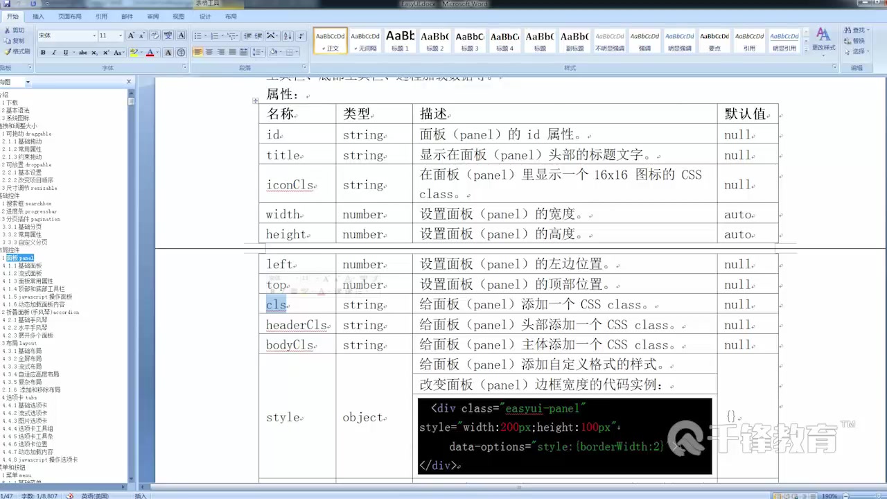Grow the font size
887x499 pixels.
(132, 35)
